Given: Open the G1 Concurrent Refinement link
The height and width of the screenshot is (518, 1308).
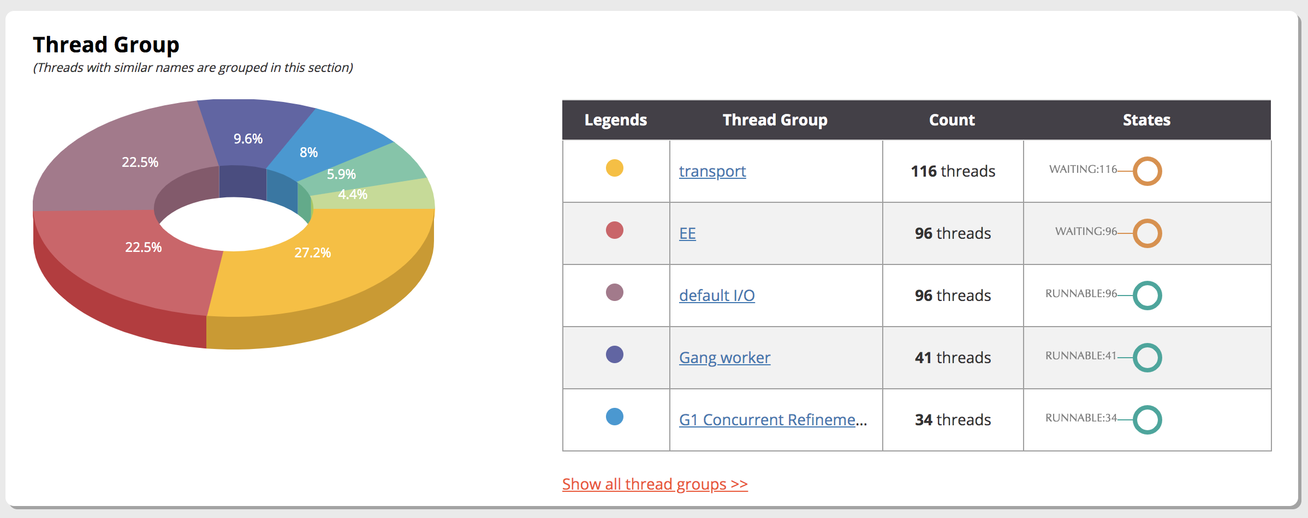Looking at the screenshot, I should tap(772, 420).
